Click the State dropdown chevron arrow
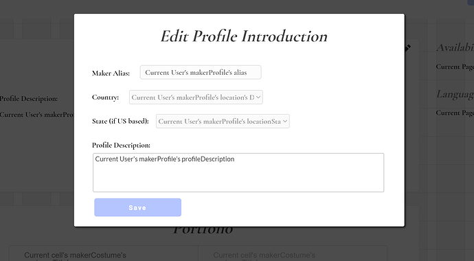 285,121
